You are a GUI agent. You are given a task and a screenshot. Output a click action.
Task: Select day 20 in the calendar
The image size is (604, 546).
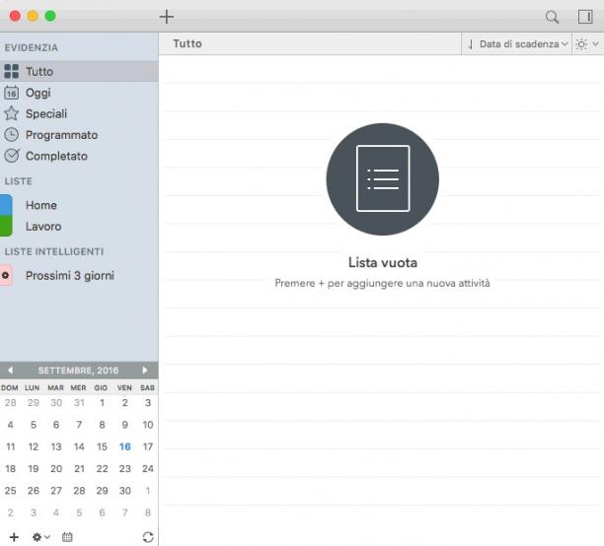pyautogui.click(x=56, y=468)
